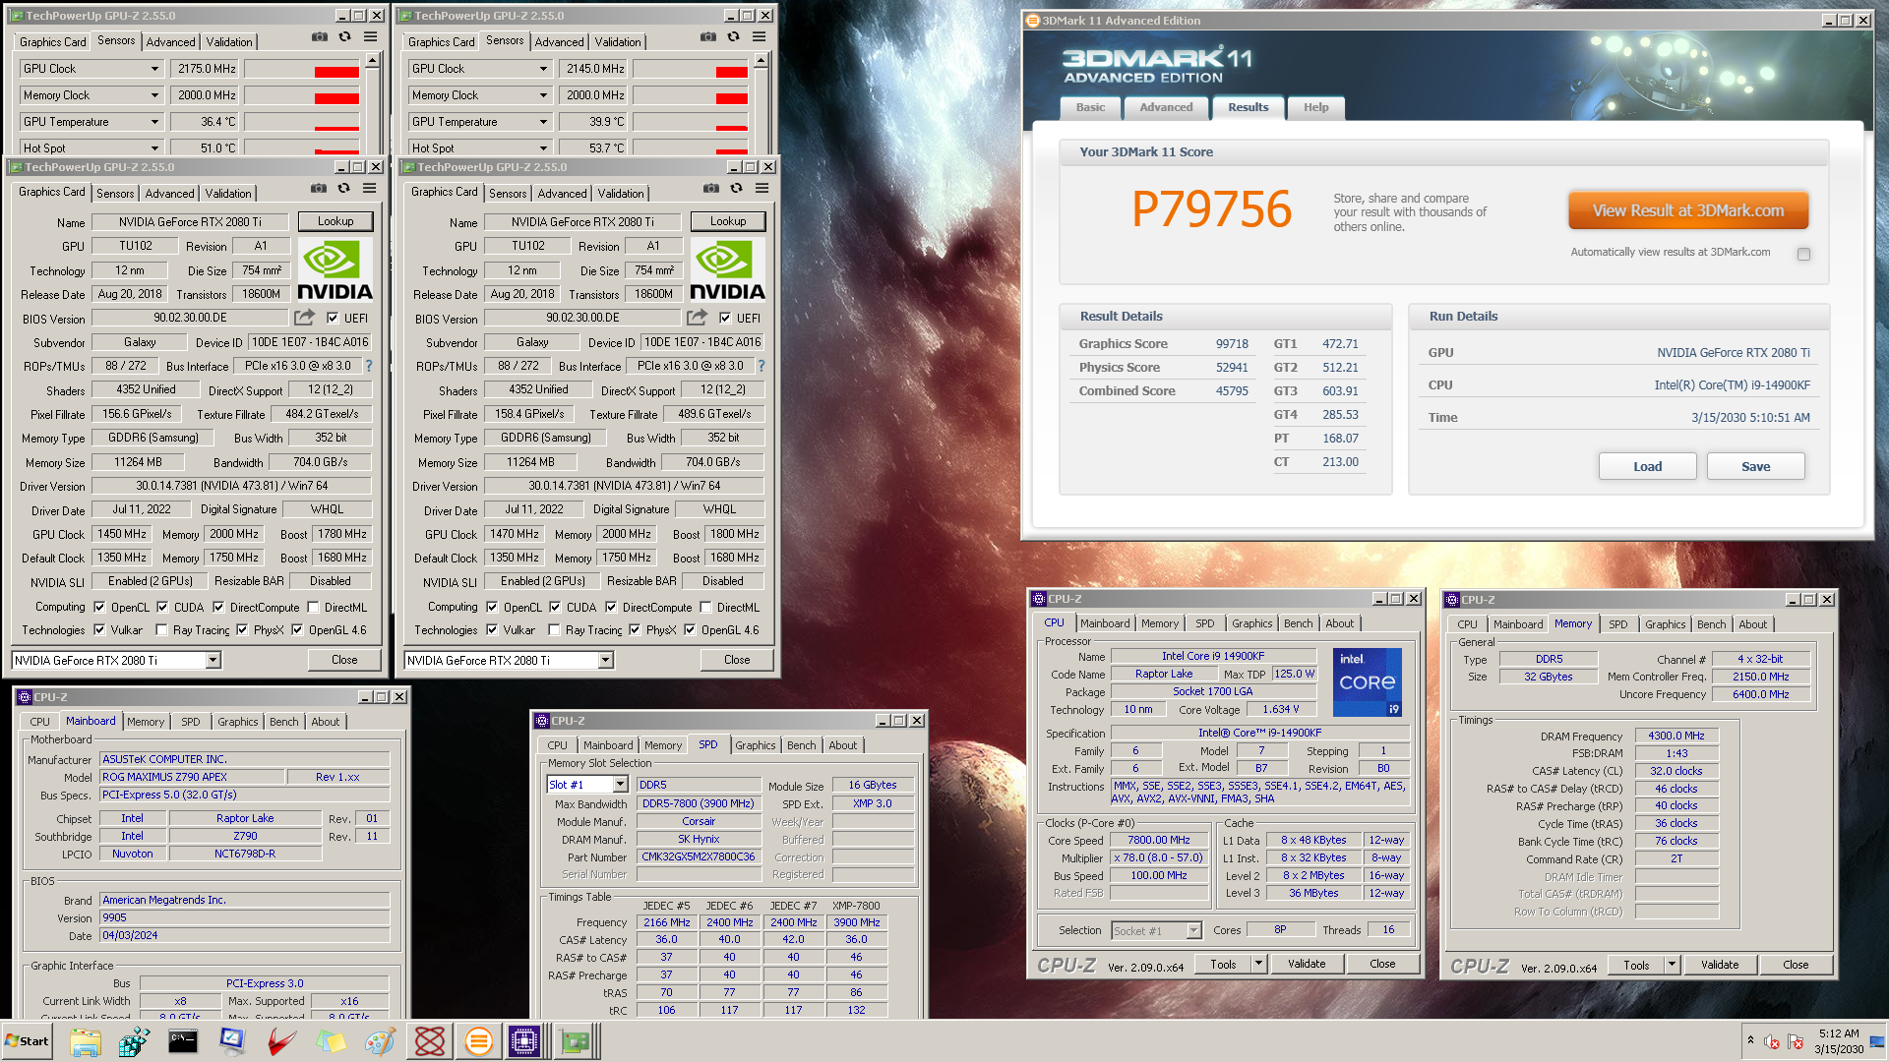Open hamburger menu in GPU-Z showing 158.4 GPixel/s

point(762,188)
